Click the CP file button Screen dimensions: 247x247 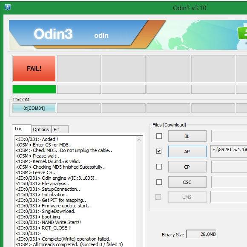click(x=187, y=167)
